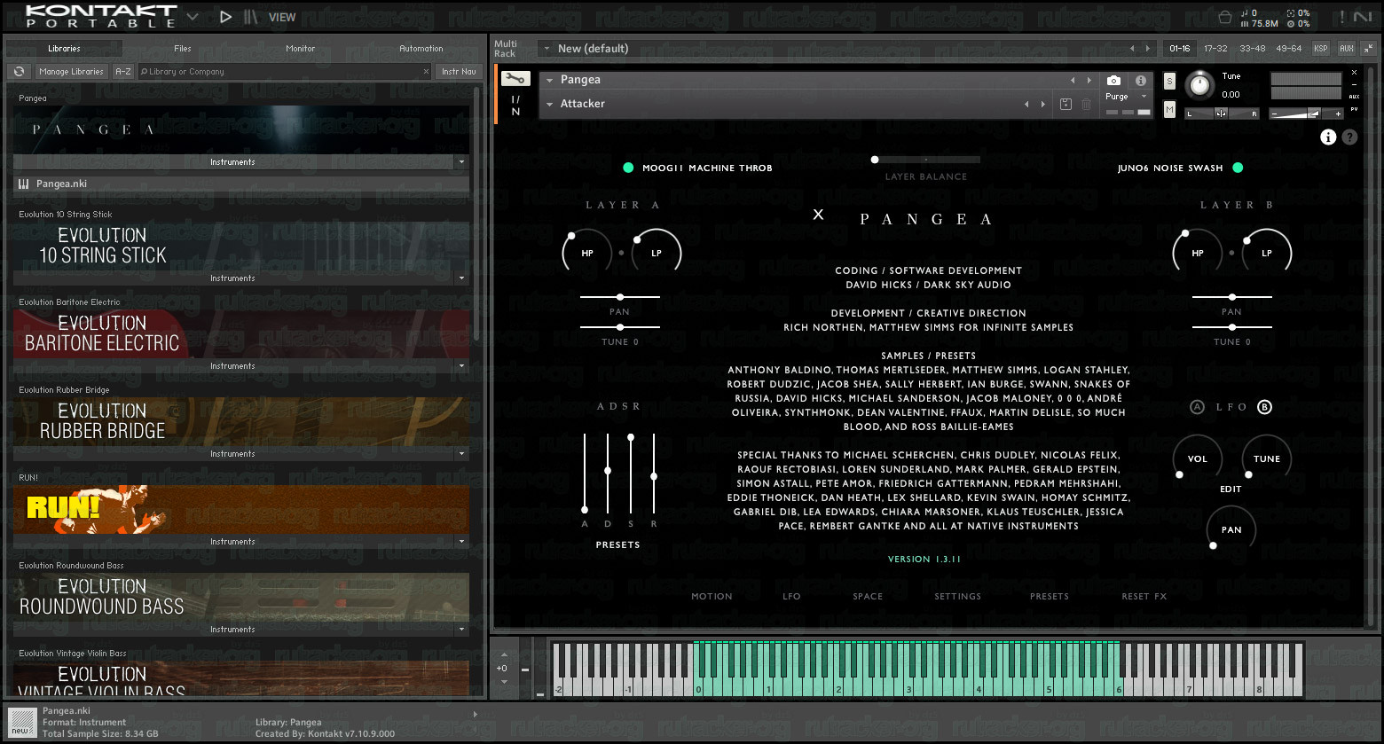Click the Layer Balance slider handle
Image resolution: width=1384 pixels, height=744 pixels.
coord(875,160)
